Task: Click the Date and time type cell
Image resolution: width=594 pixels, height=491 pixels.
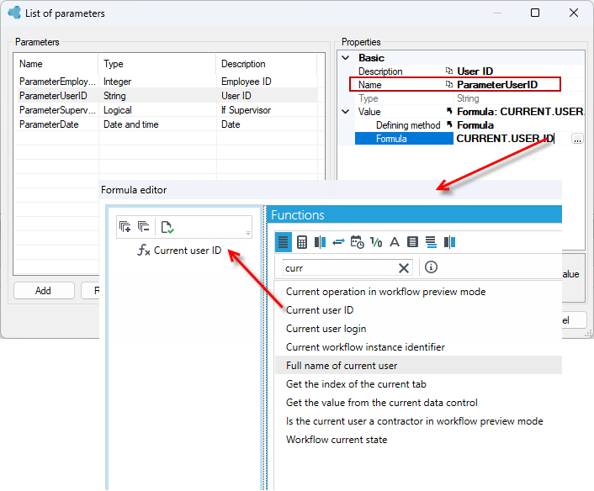Action: click(130, 124)
